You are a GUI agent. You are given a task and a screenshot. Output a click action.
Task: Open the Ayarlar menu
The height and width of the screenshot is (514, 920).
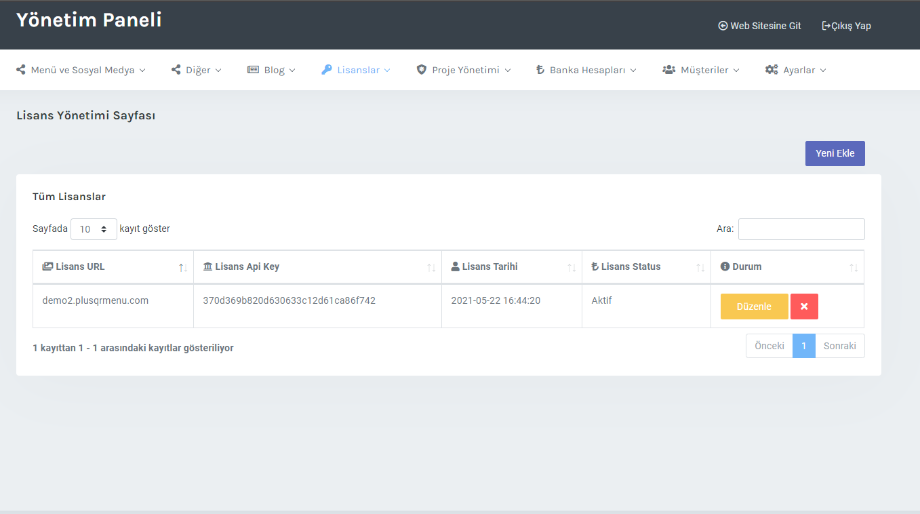796,70
